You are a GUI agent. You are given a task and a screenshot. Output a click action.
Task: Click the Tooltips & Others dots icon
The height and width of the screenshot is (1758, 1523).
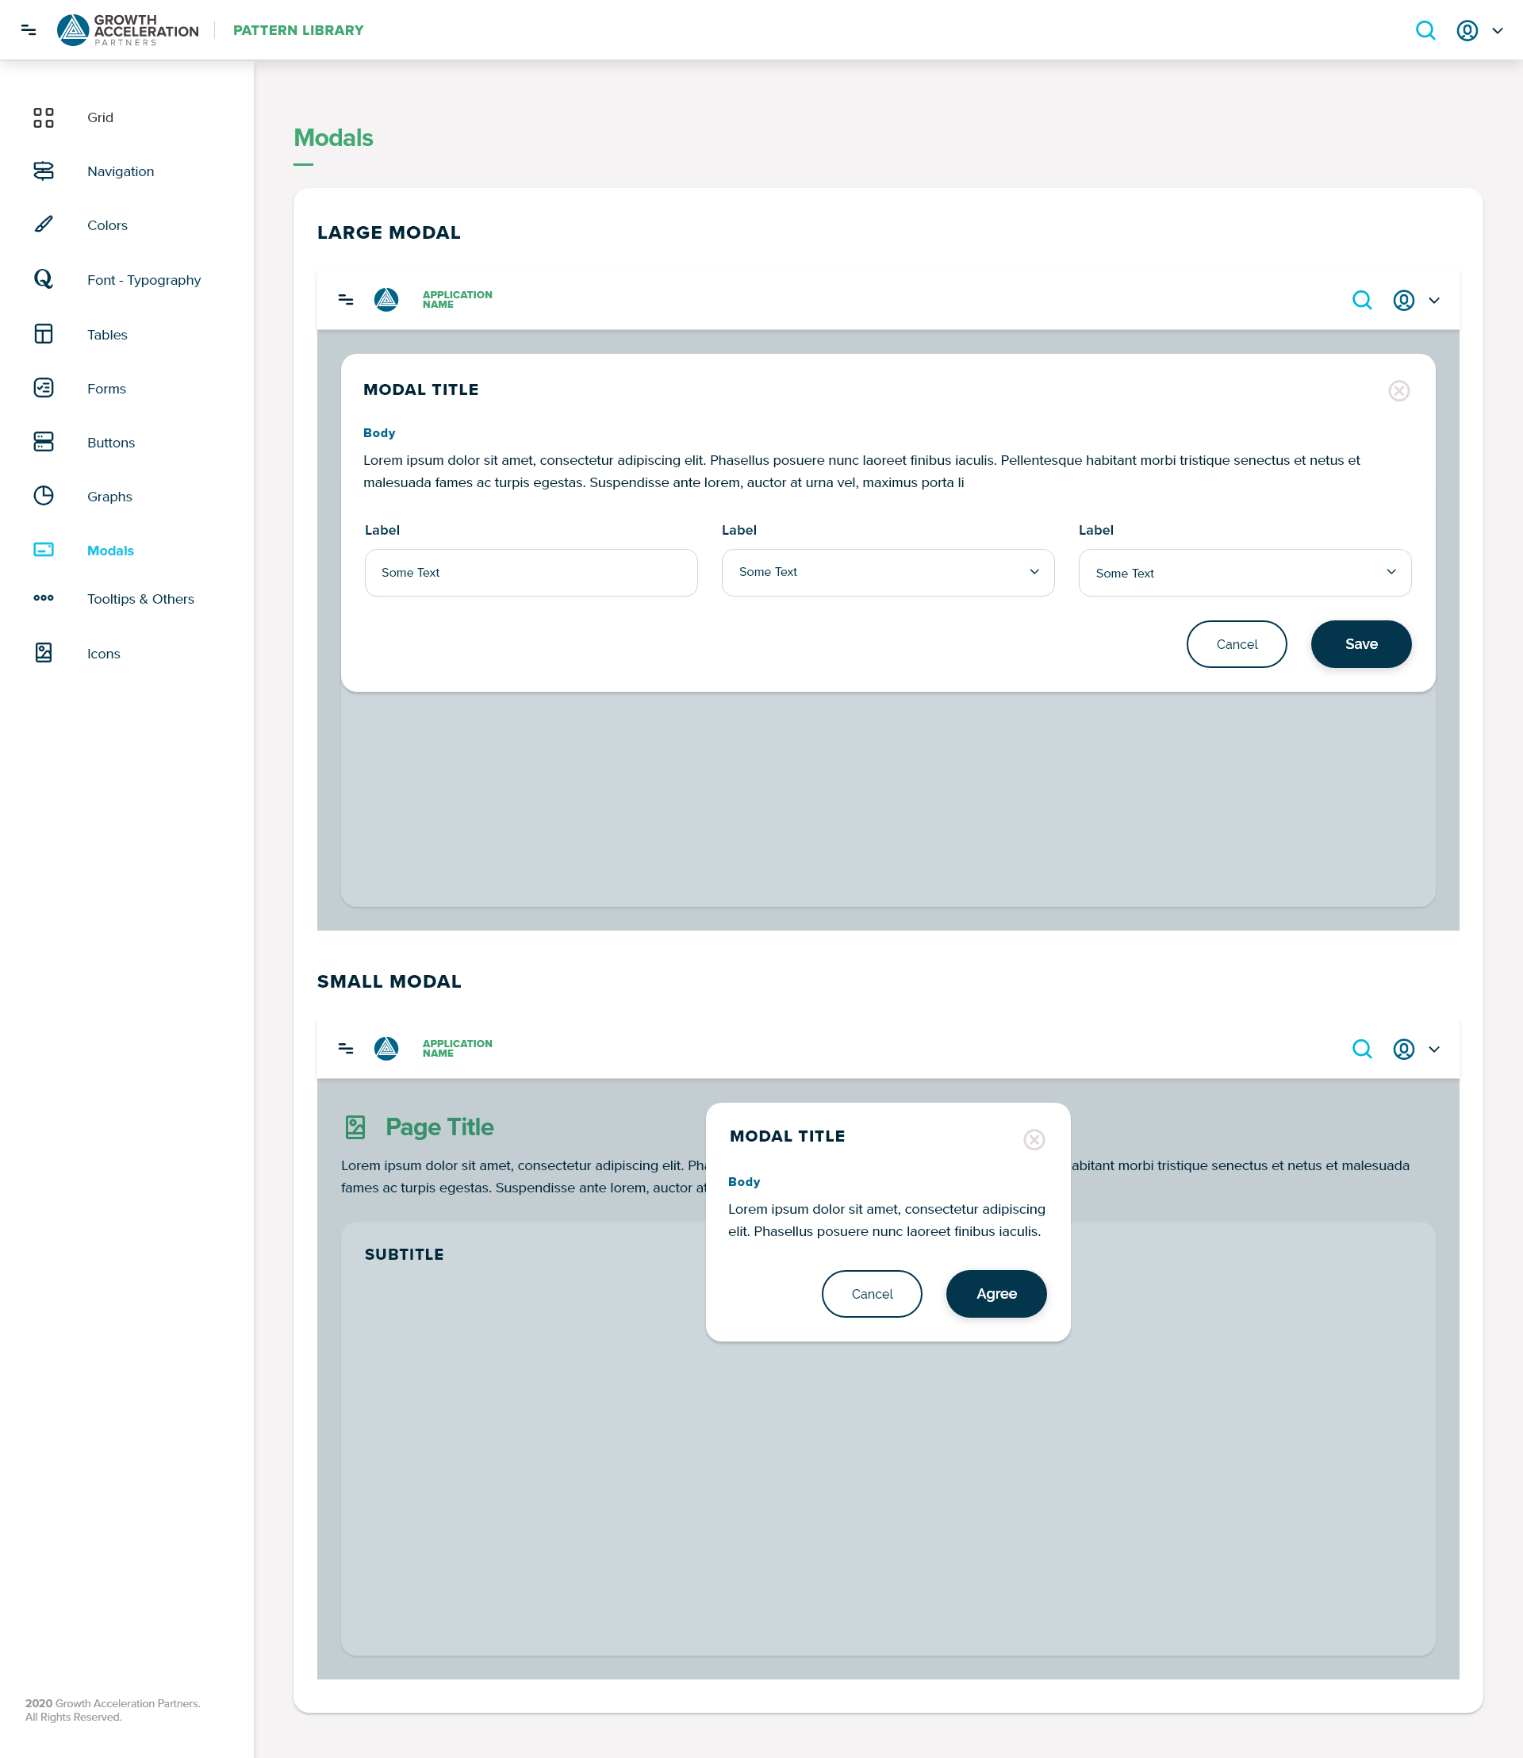tap(44, 598)
